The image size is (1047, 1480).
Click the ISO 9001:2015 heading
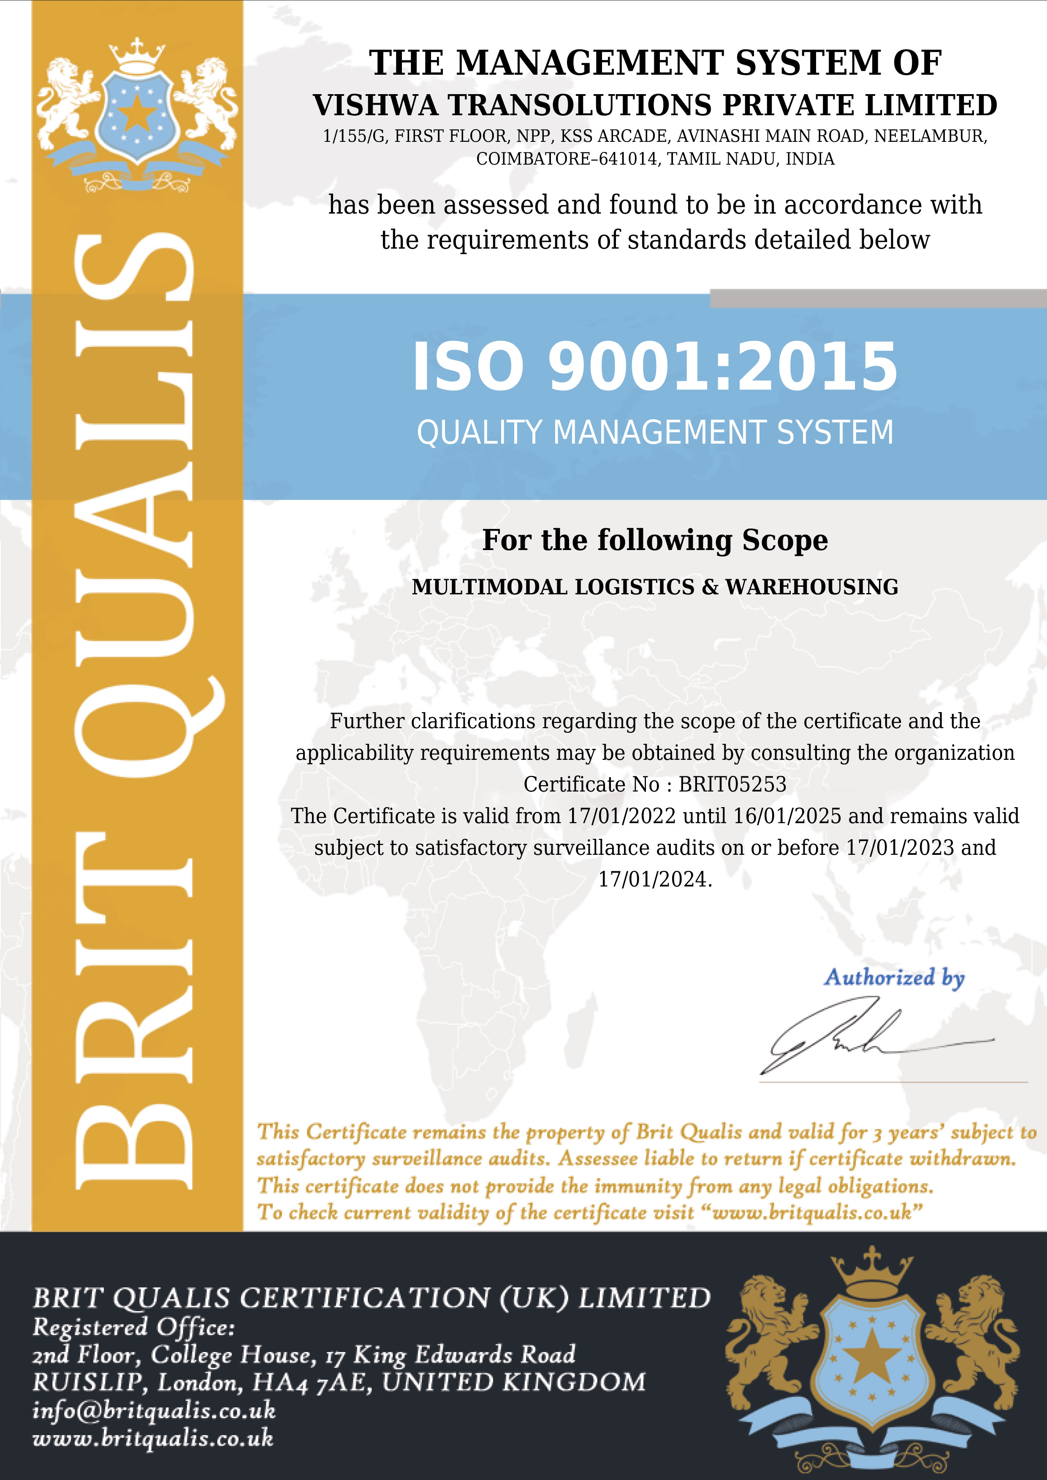[654, 366]
